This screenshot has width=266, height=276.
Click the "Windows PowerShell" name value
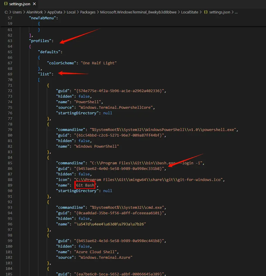coord(97,146)
